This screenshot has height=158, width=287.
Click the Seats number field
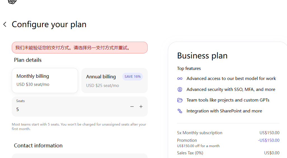(80, 107)
